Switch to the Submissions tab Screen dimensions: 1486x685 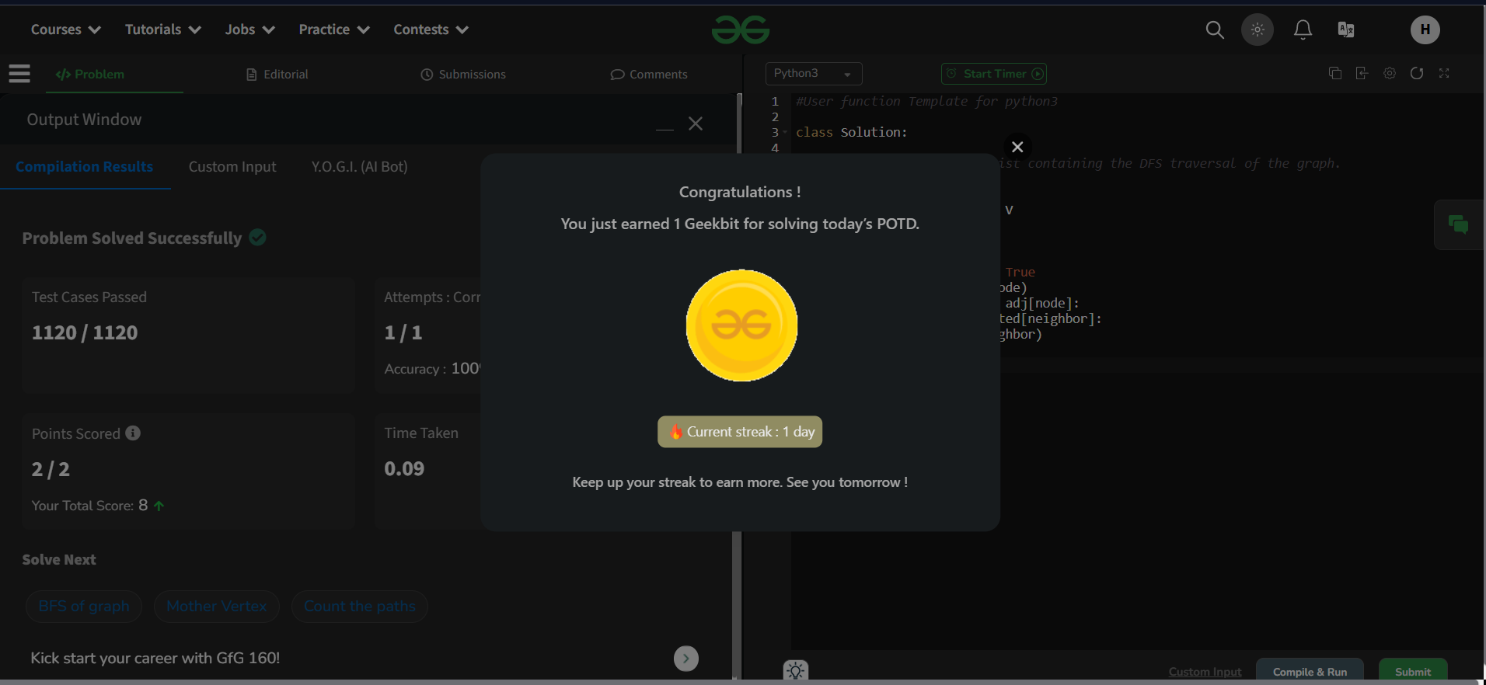[x=463, y=75]
